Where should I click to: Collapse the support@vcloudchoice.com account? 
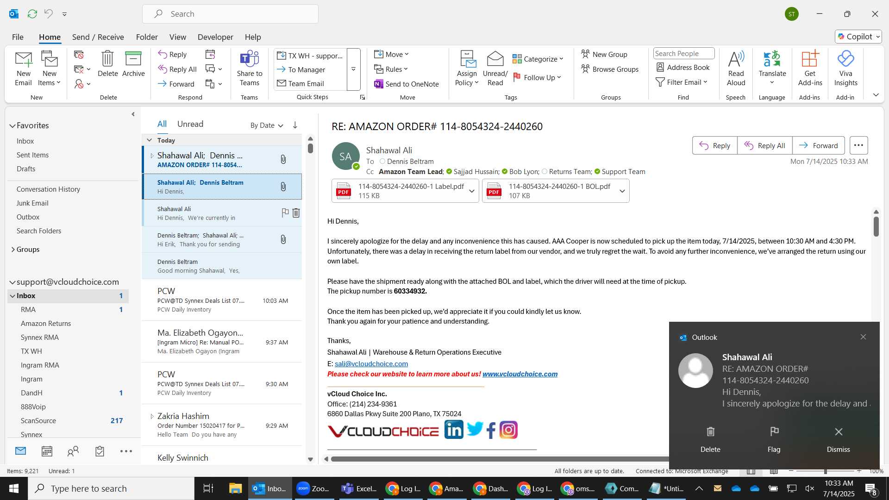pyautogui.click(x=13, y=282)
